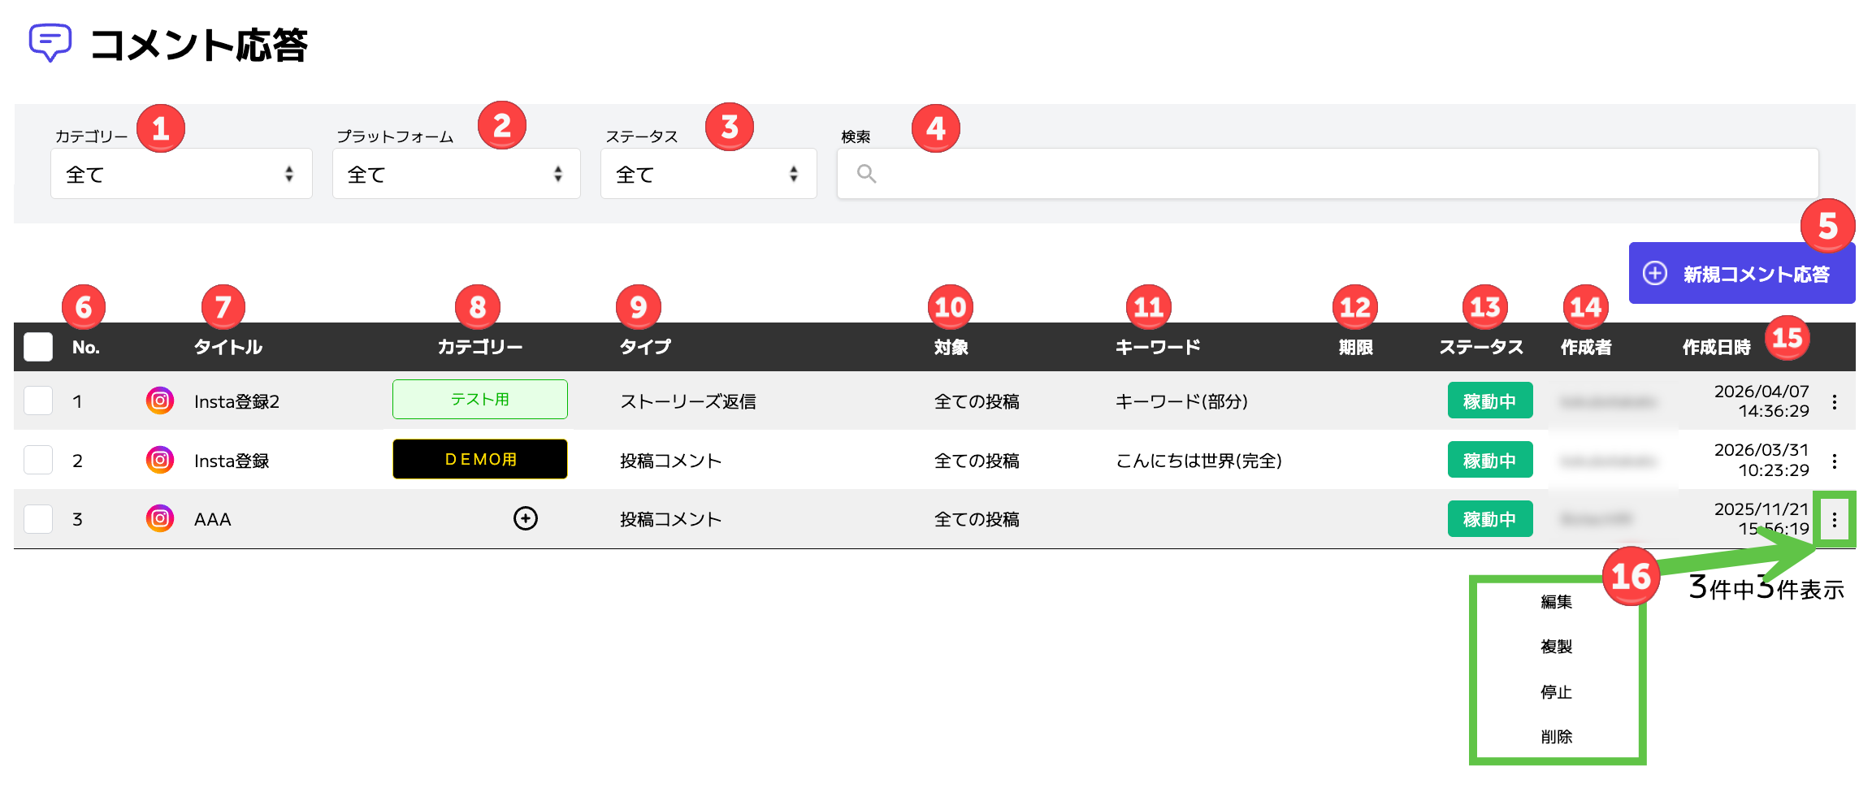Click the black DEMO用 category tag

480,459
